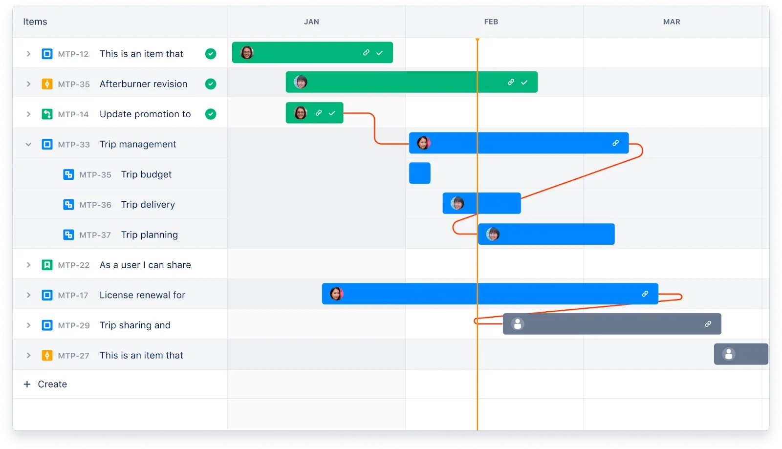Click the small blue Trip budget timeline bar
This screenshot has height=449, width=782.
pos(420,173)
